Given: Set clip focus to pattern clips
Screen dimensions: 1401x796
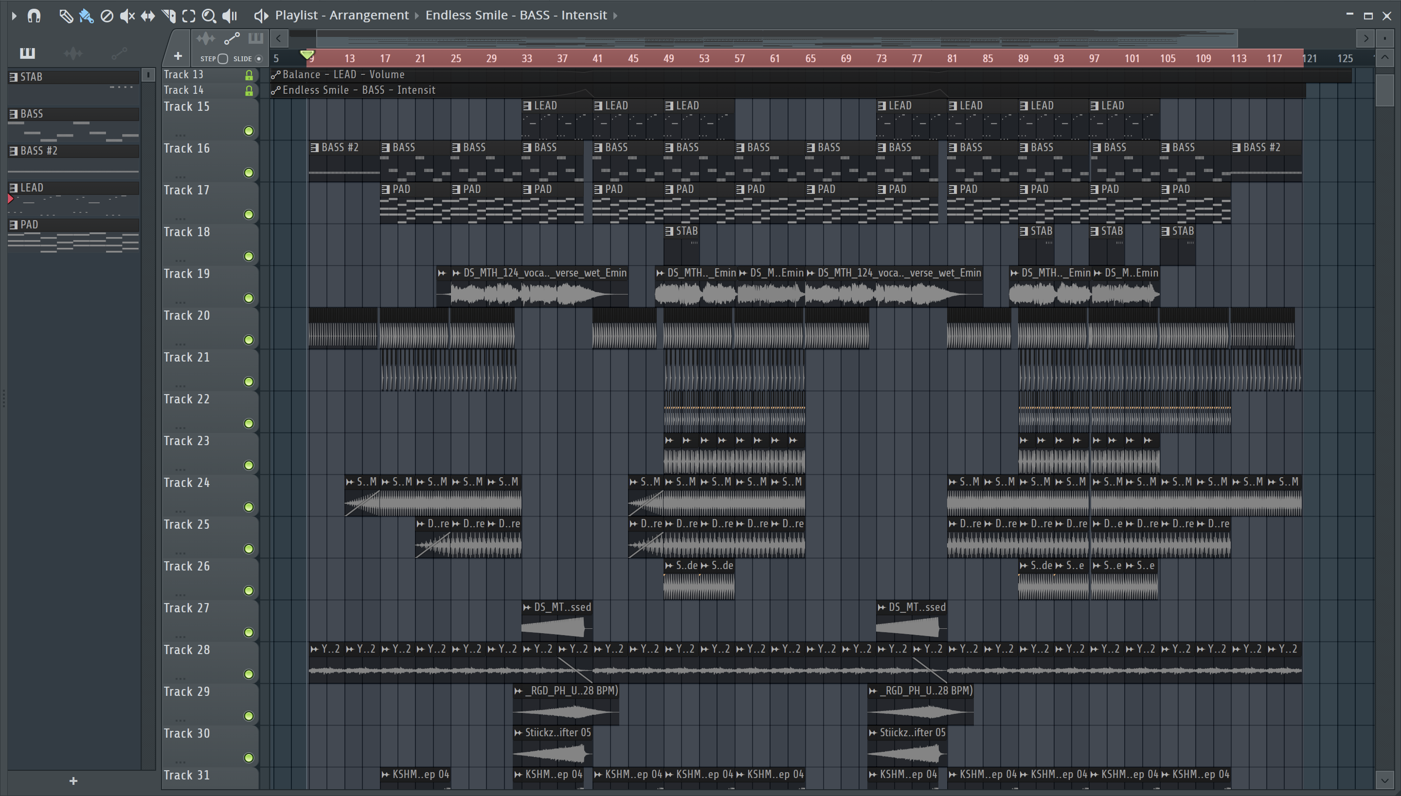Looking at the screenshot, I should coord(255,38).
